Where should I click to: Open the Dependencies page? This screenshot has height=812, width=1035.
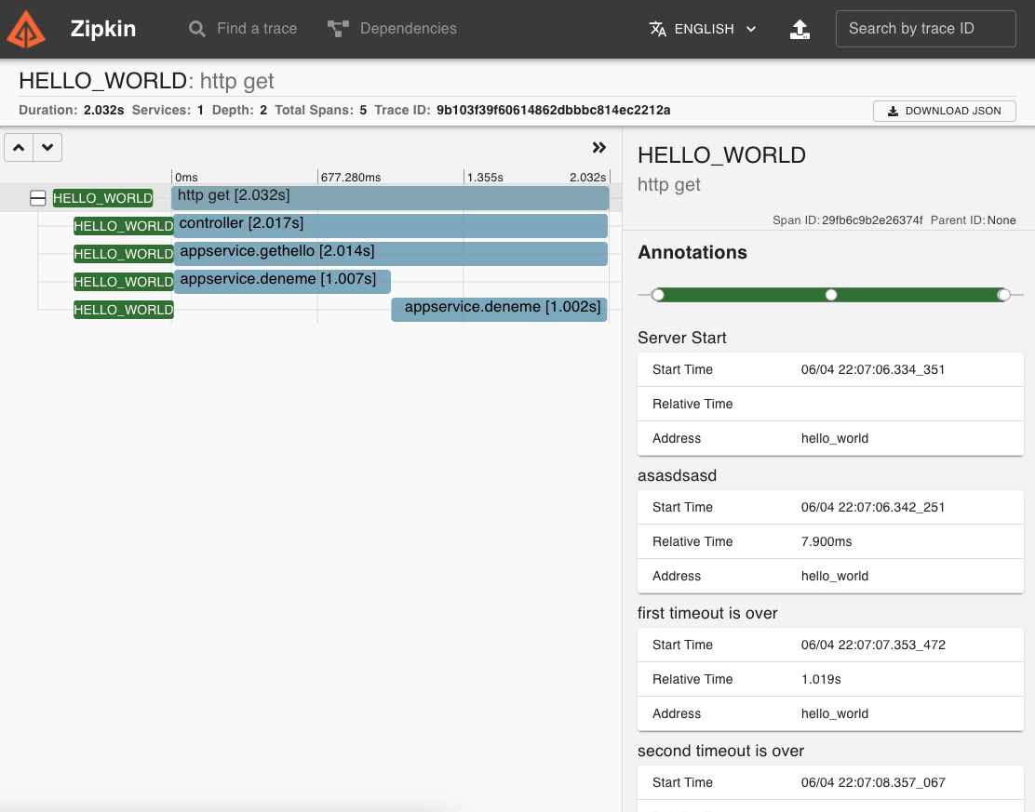392,28
